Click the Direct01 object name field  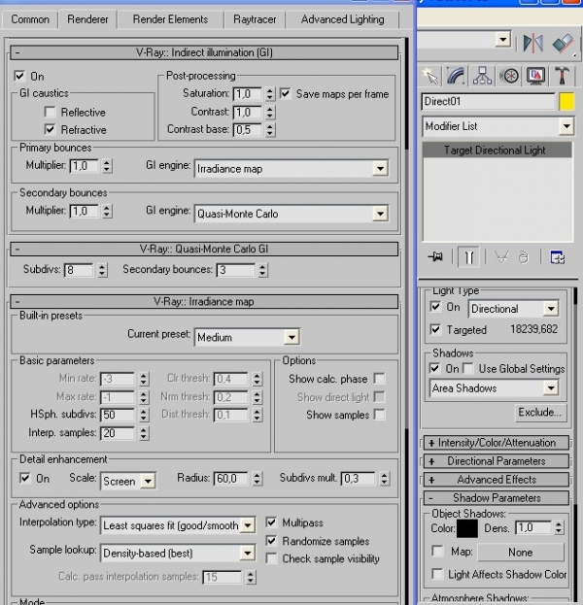point(488,101)
